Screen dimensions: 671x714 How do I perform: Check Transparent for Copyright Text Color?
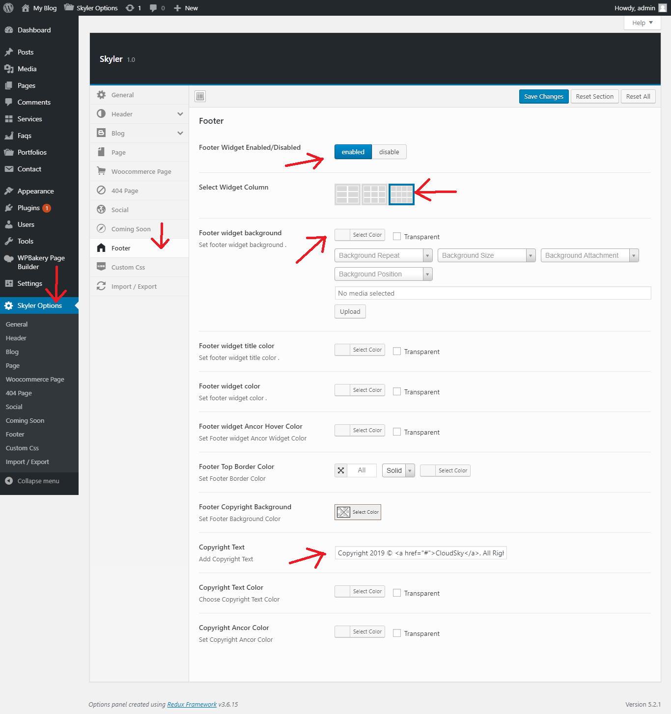(397, 593)
